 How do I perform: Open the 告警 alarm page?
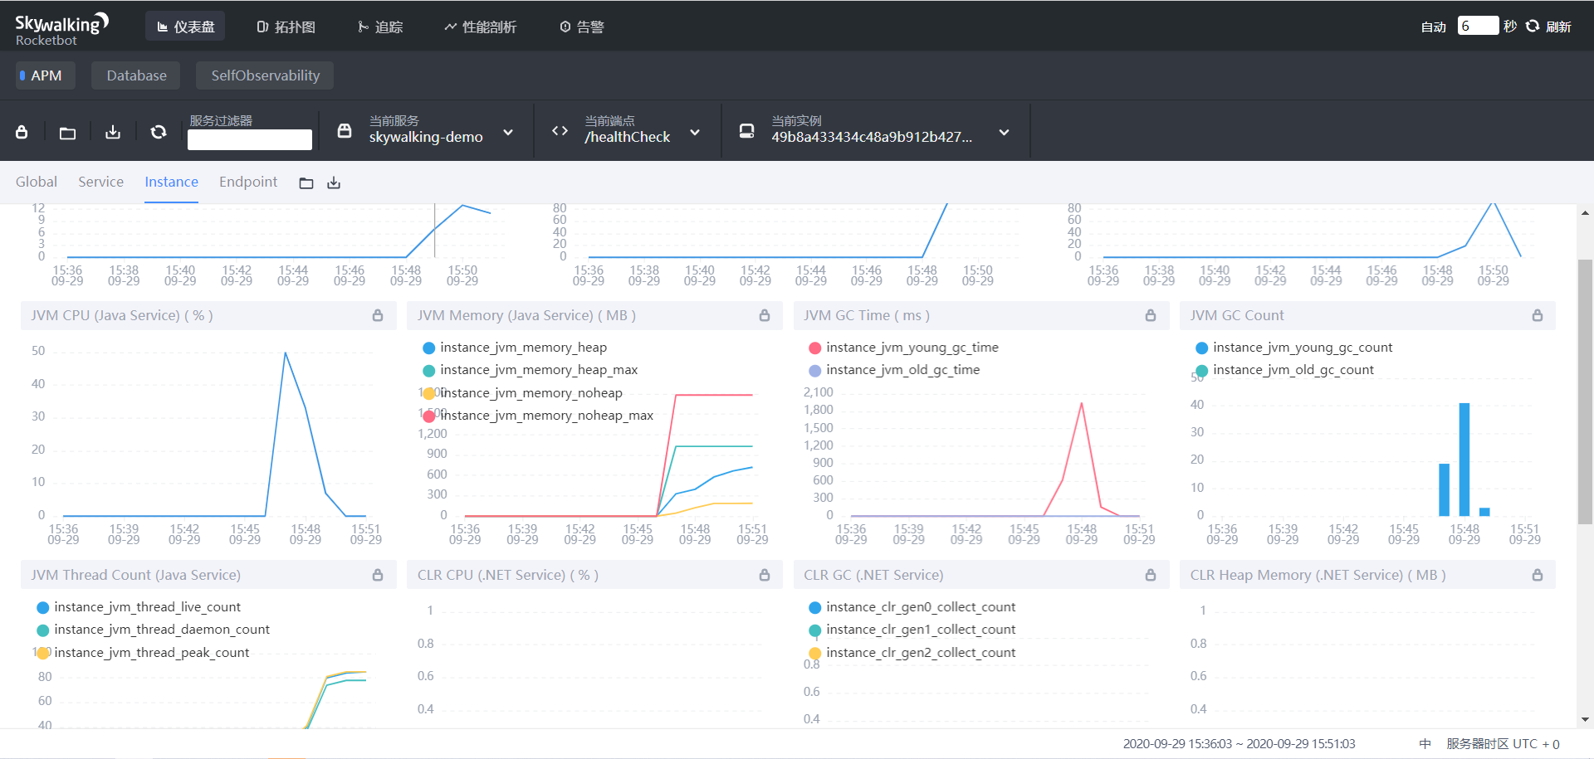click(582, 27)
